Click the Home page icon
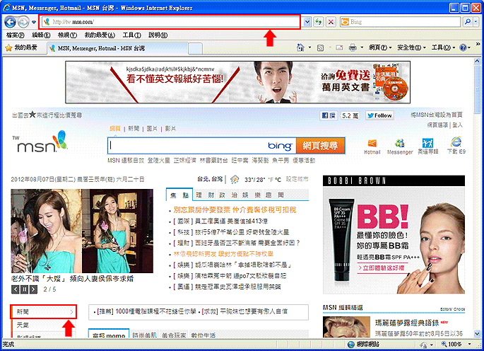Viewport: 484px width, 351px height. pos(300,47)
